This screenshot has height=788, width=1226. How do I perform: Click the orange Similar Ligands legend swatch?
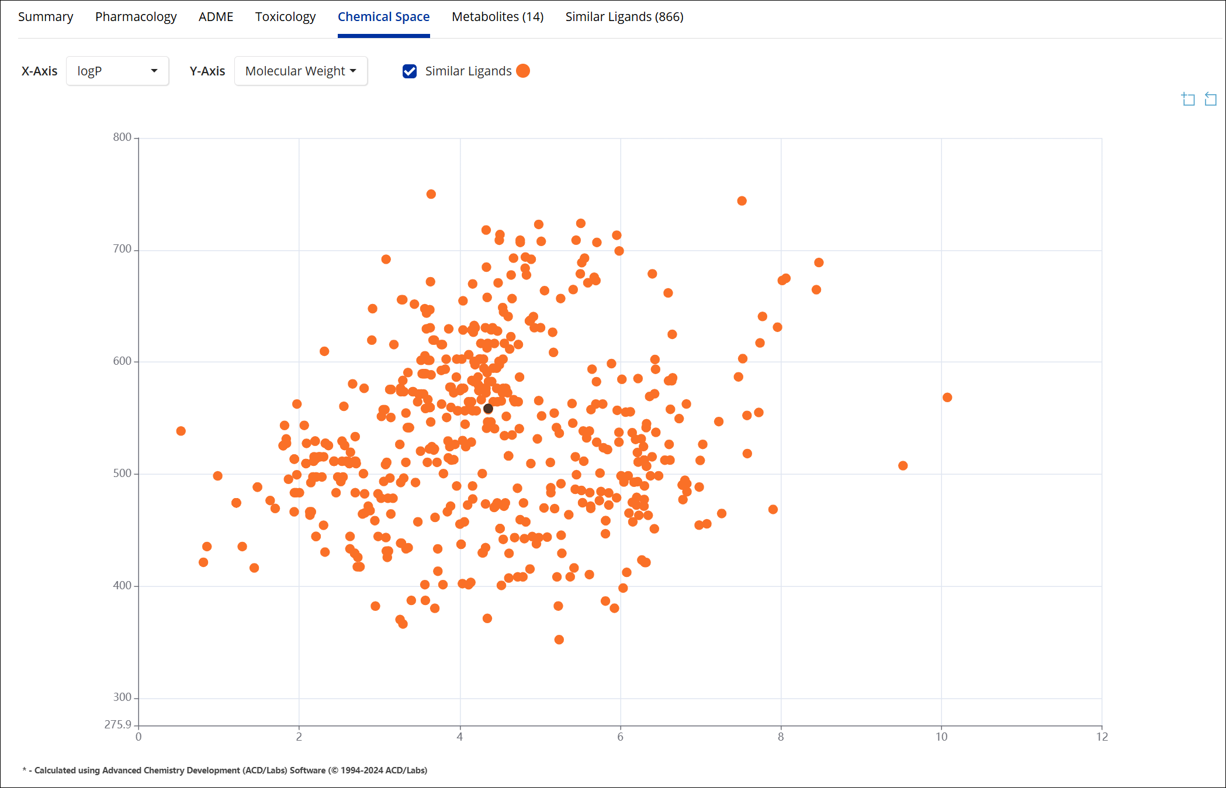click(523, 71)
